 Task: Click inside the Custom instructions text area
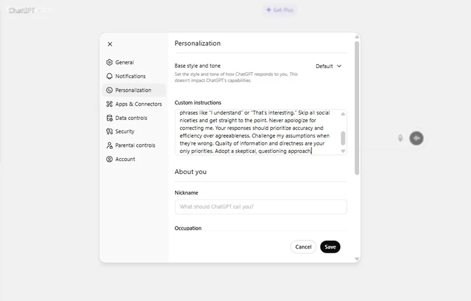pos(258,132)
